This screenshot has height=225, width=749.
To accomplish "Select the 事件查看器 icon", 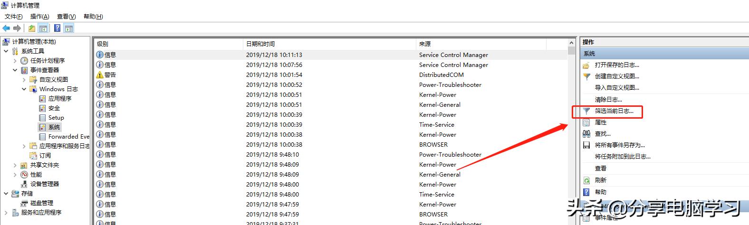I will pos(24,70).
